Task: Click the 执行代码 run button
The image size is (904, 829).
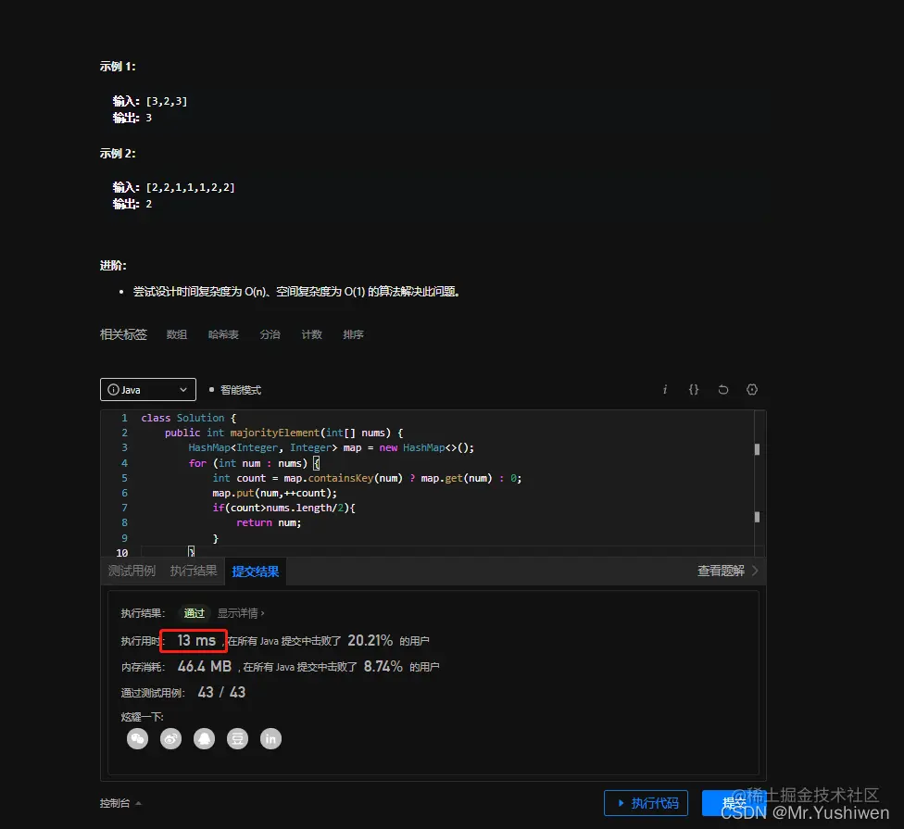Action: coord(646,803)
